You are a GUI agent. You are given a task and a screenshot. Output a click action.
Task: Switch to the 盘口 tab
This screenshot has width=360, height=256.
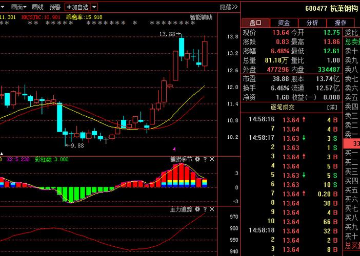[256, 23]
